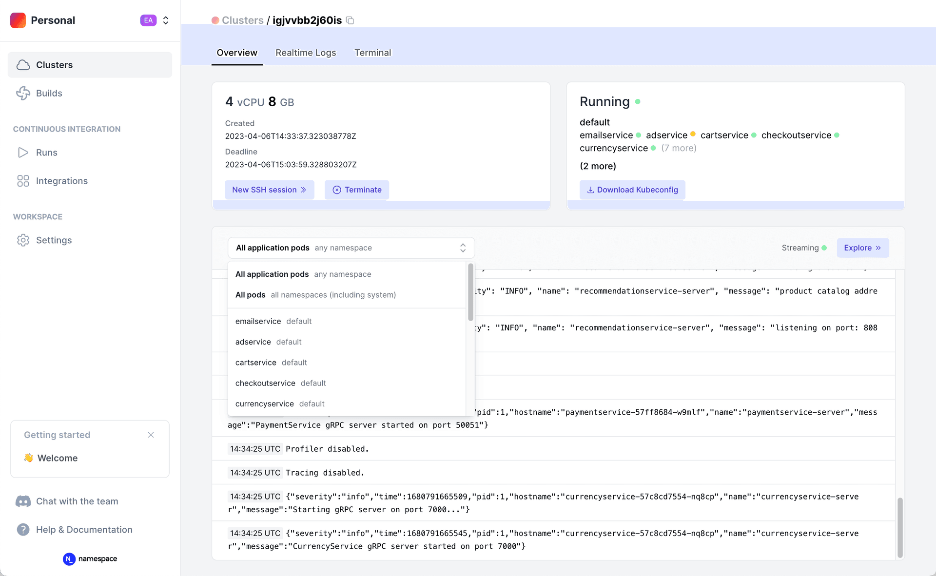Image resolution: width=936 pixels, height=576 pixels.
Task: Click the Settings sidebar icon
Action: [x=23, y=240]
